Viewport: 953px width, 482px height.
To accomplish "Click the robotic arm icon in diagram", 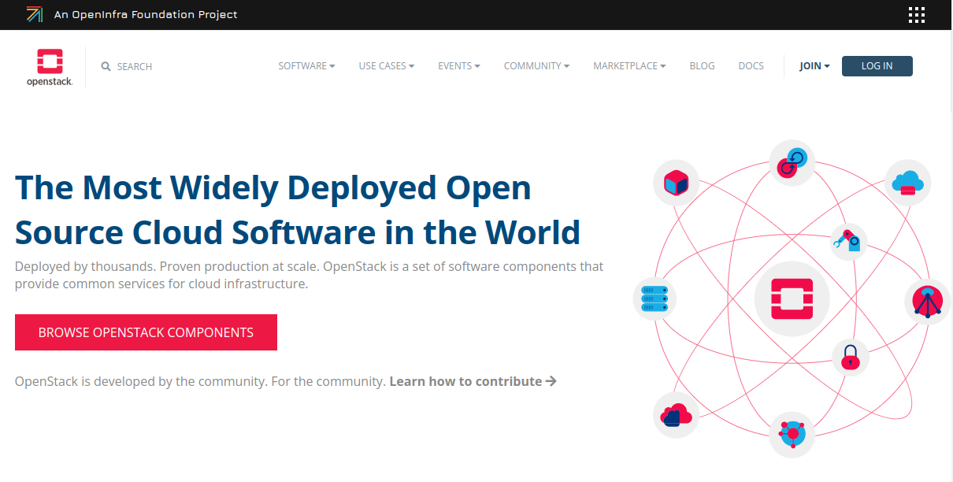I will [x=849, y=242].
